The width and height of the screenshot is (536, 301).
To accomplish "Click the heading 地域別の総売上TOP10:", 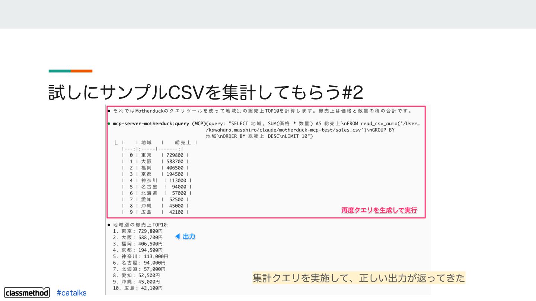I will pos(141,224).
